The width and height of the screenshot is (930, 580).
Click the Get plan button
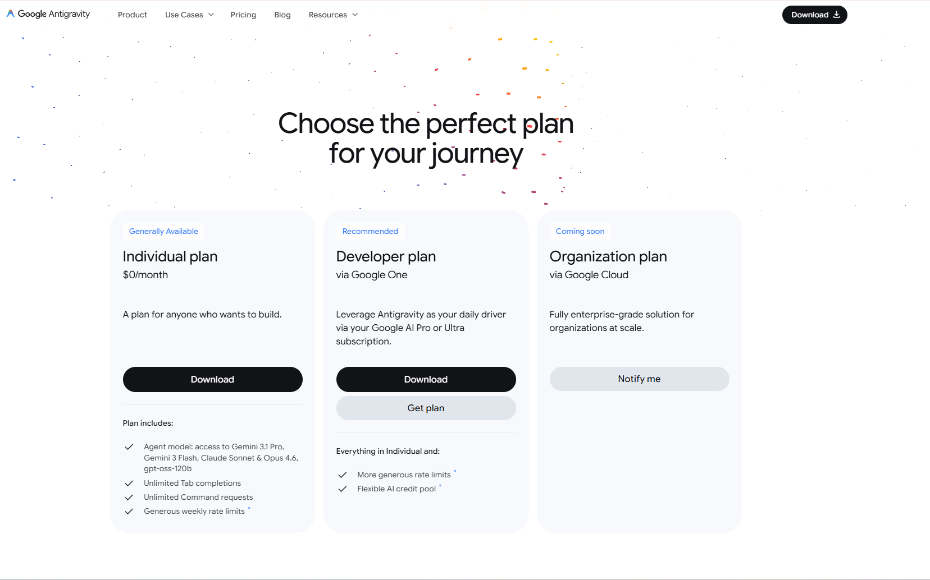tap(426, 408)
